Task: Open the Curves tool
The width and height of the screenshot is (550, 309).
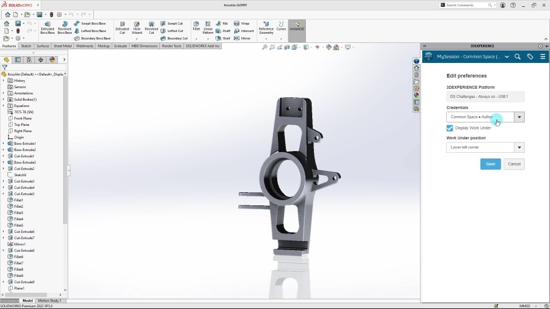Action: click(x=281, y=26)
